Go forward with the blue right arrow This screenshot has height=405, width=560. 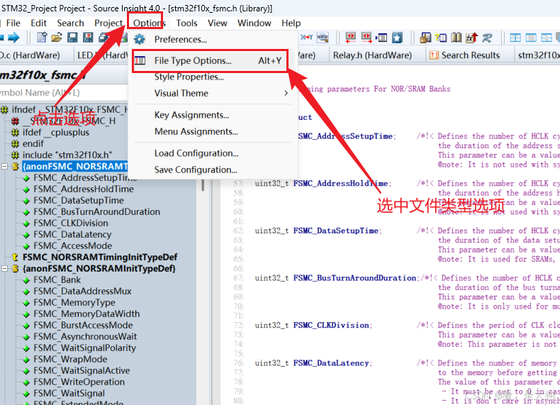[x=13, y=38]
